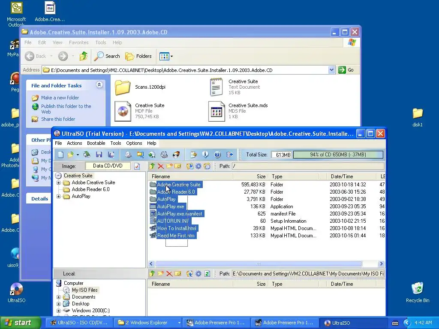Click the Filename column header in image file list
The width and height of the screenshot is (439, 329).
190,176
